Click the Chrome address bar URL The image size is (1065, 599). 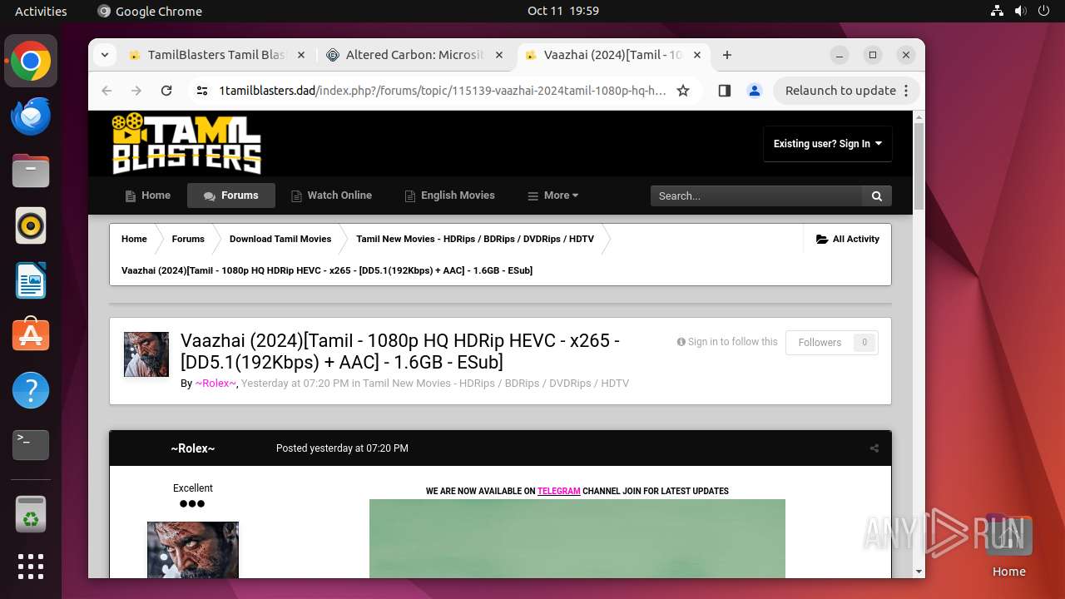(x=442, y=91)
